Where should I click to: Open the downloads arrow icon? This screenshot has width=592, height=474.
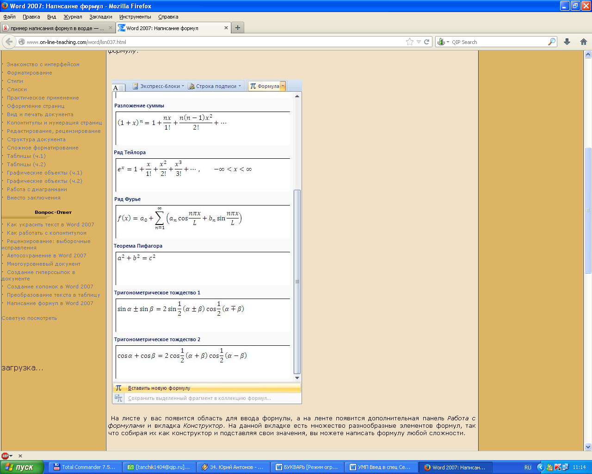[567, 42]
